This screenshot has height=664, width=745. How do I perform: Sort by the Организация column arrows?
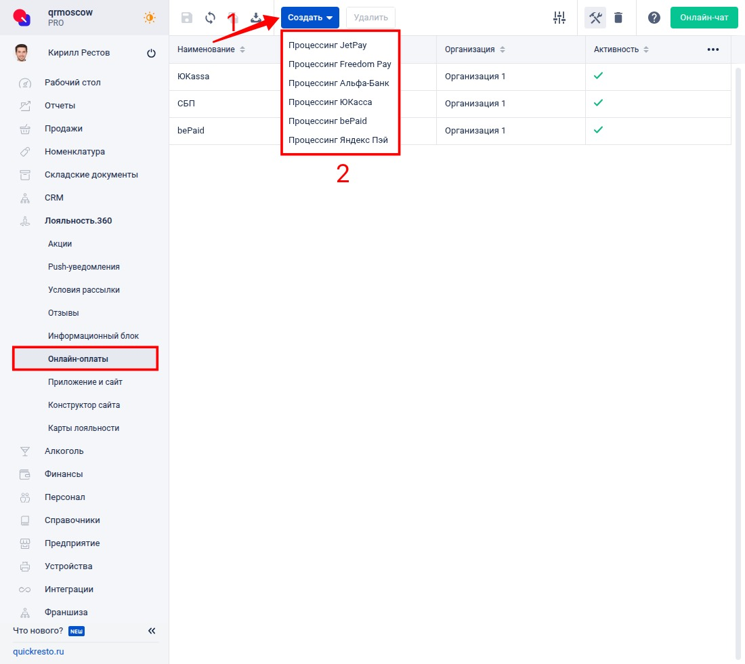503,49
